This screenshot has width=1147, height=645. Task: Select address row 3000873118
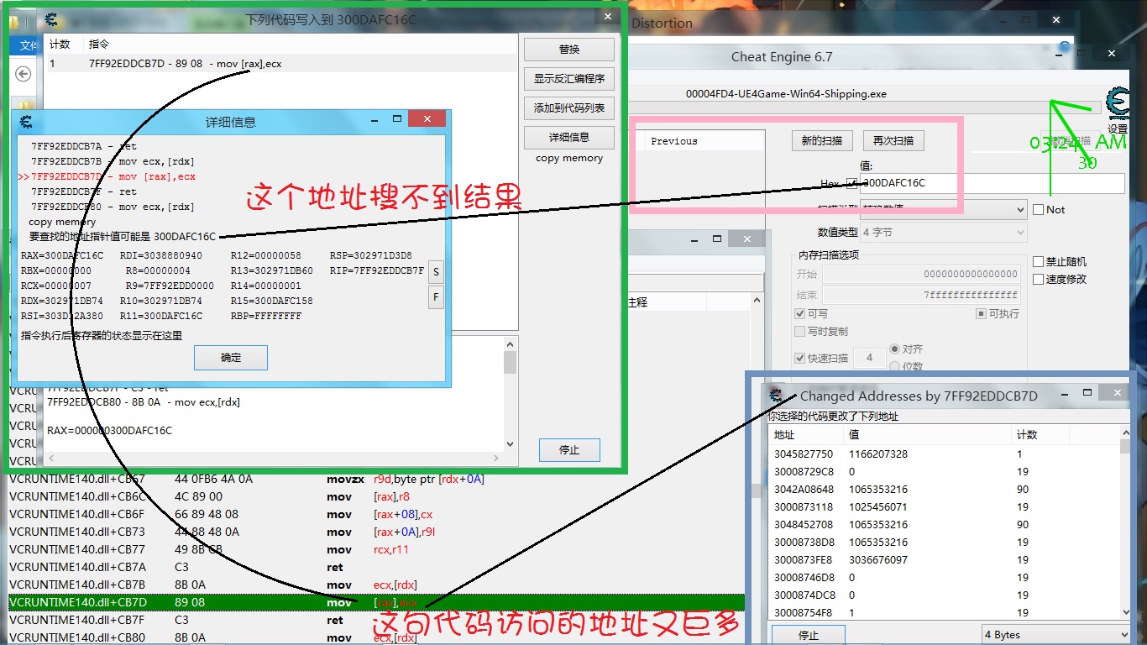[944, 506]
